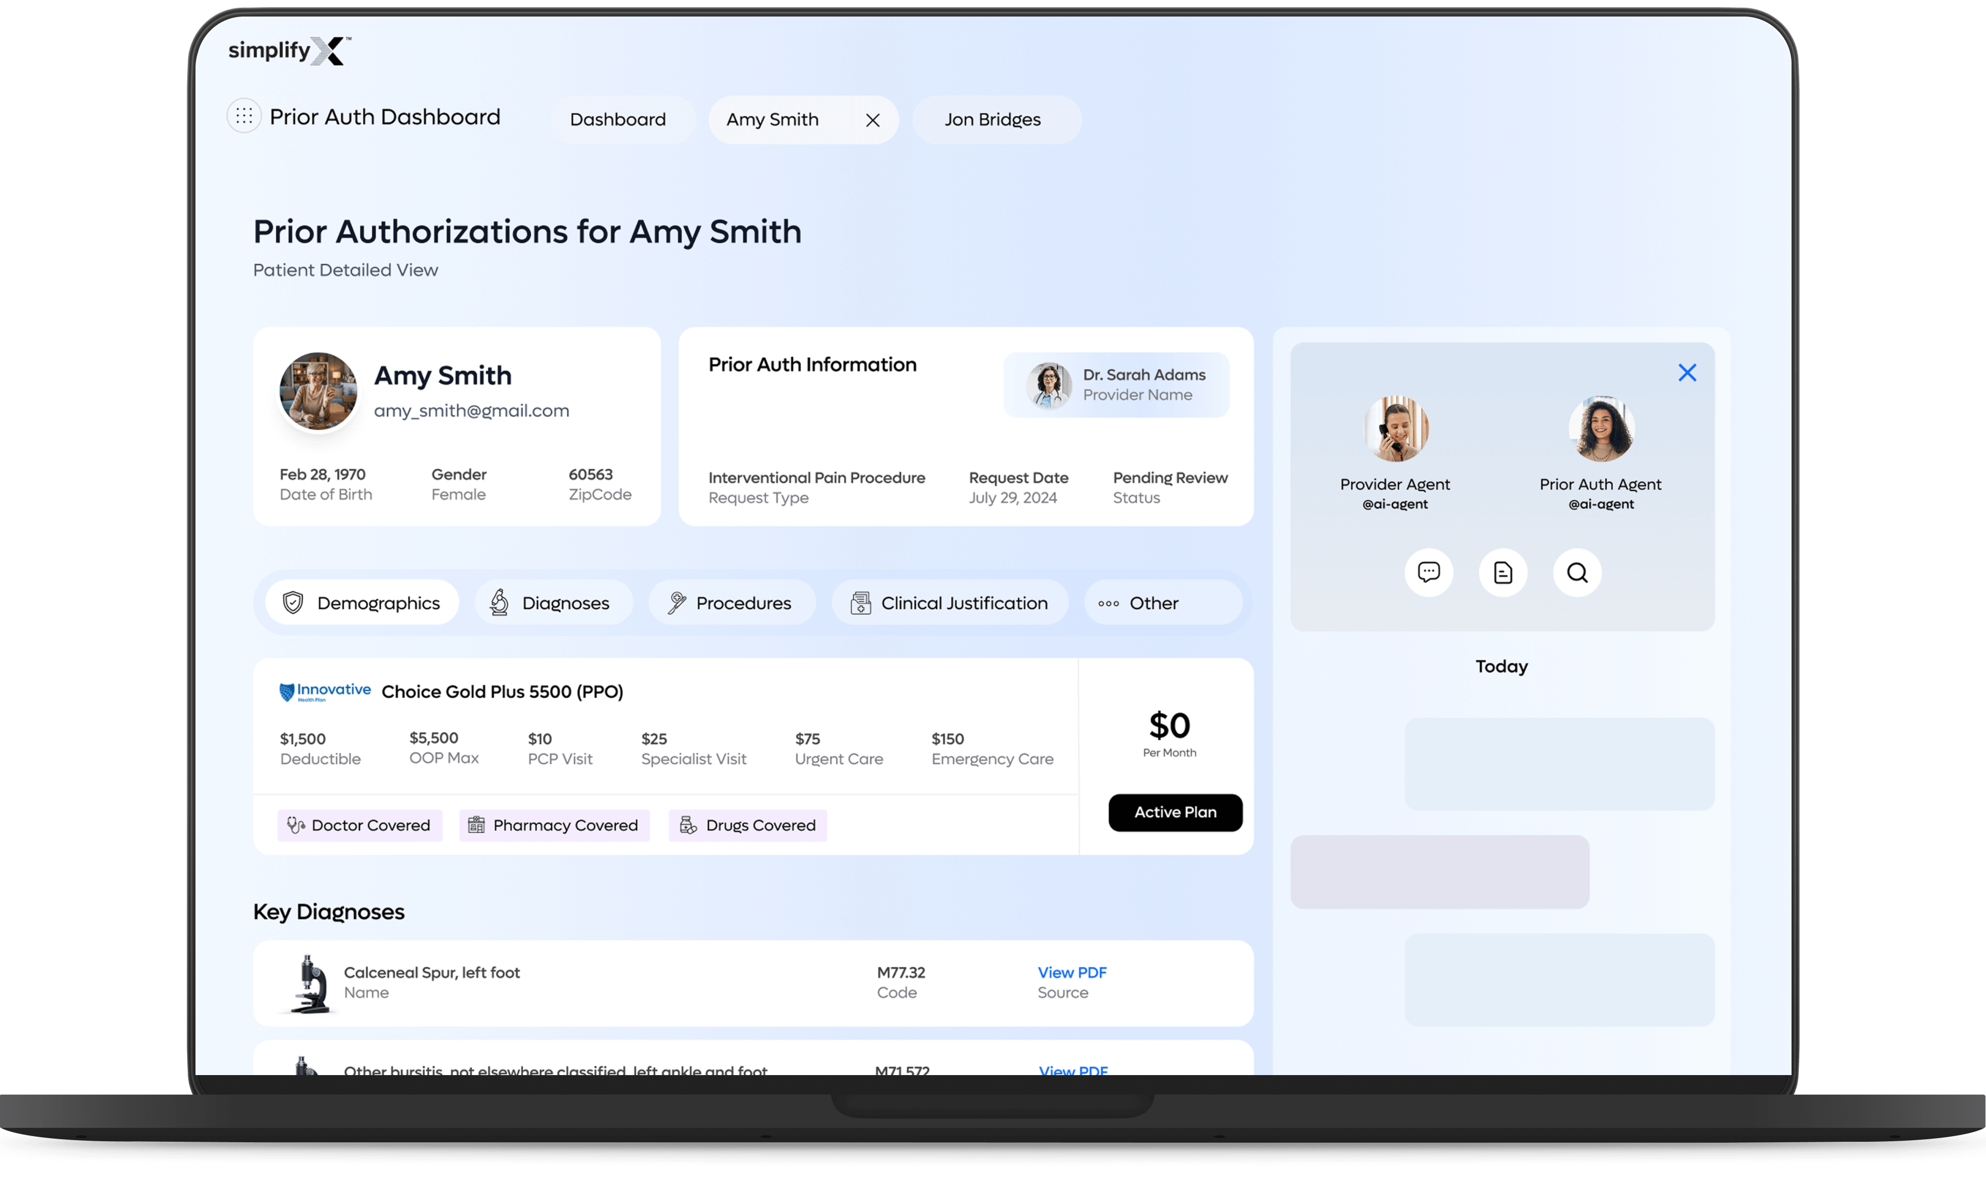Open the document icon between chat and search
The width and height of the screenshot is (1986, 1195).
pyautogui.click(x=1502, y=573)
